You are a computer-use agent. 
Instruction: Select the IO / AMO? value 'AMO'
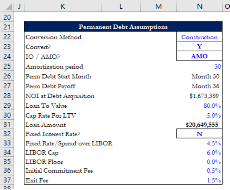[x=199, y=56]
